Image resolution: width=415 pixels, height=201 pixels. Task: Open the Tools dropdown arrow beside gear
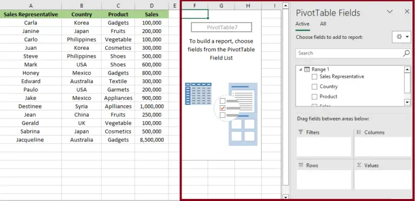407,37
